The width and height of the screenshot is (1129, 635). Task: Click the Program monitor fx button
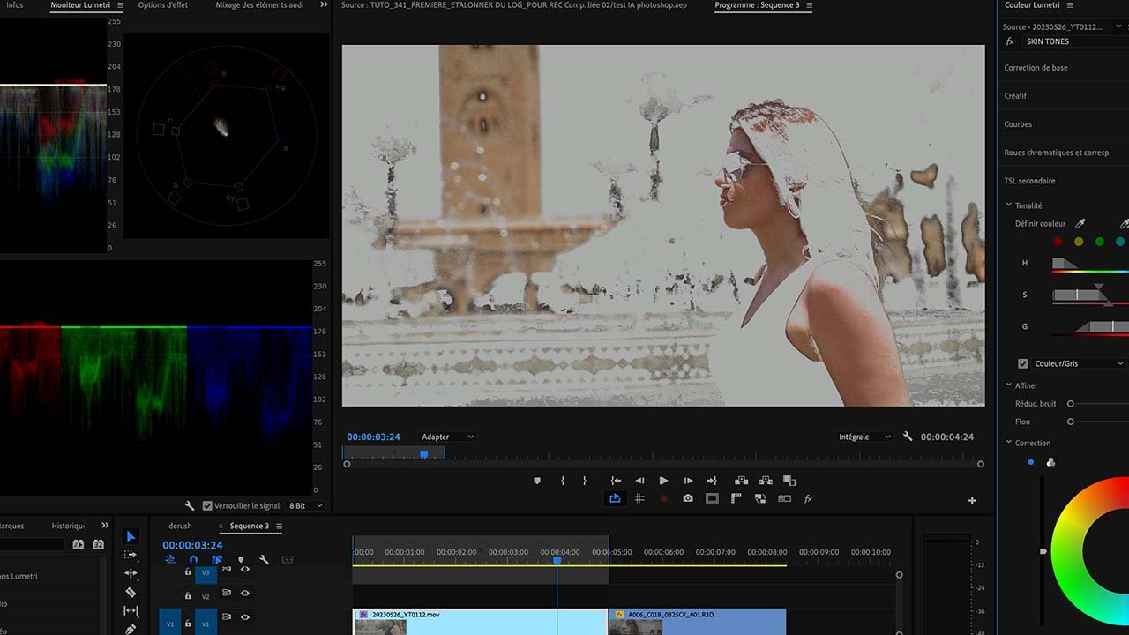(808, 499)
